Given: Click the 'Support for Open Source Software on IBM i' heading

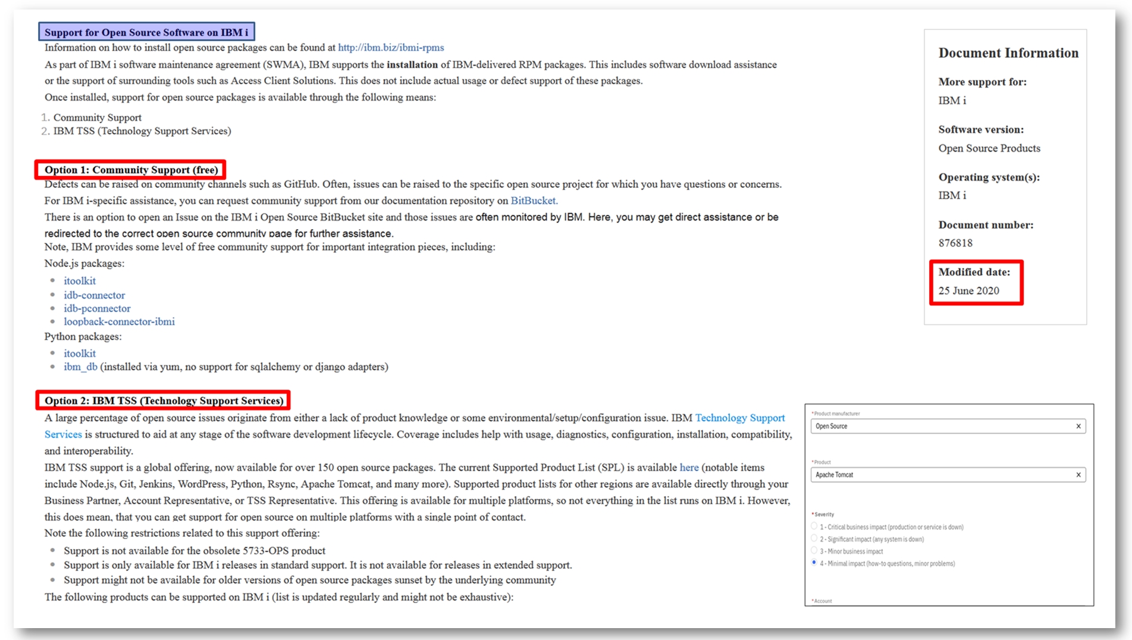Looking at the screenshot, I should pyautogui.click(x=146, y=32).
